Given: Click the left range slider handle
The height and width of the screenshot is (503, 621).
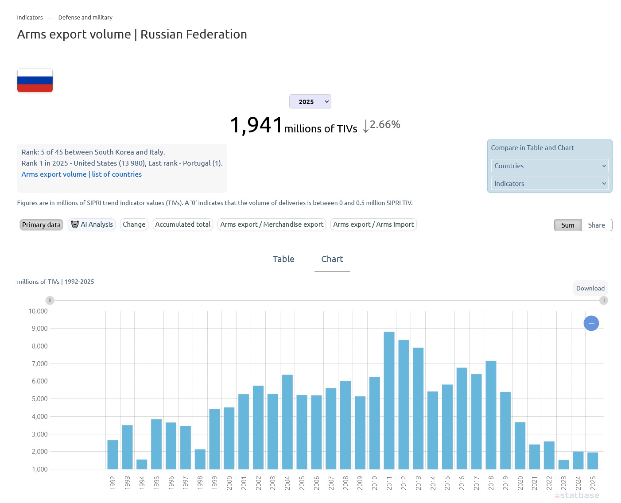Looking at the screenshot, I should pyautogui.click(x=50, y=300).
